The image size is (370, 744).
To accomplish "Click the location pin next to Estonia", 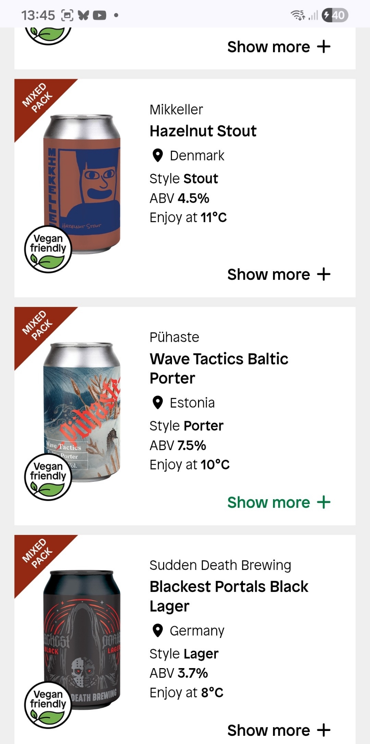I will [158, 403].
